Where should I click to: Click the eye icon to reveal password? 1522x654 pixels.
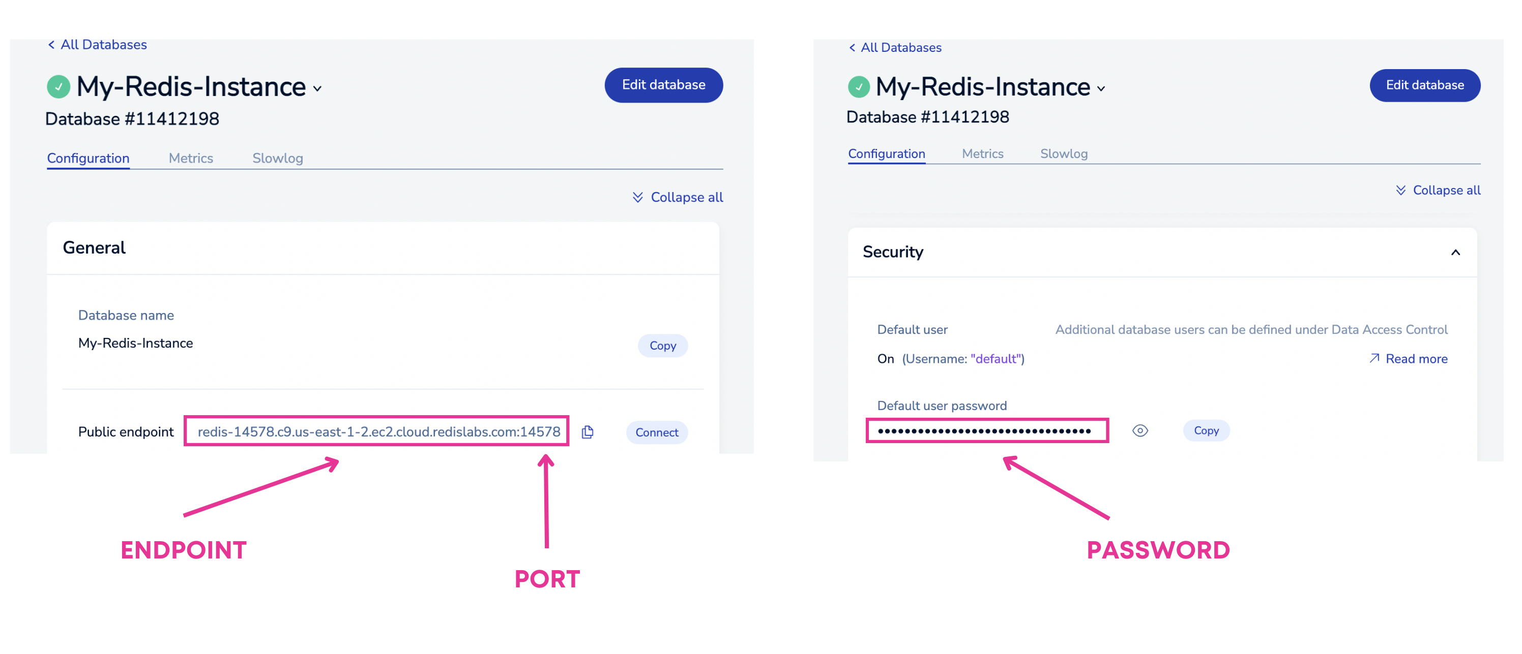[1141, 431]
